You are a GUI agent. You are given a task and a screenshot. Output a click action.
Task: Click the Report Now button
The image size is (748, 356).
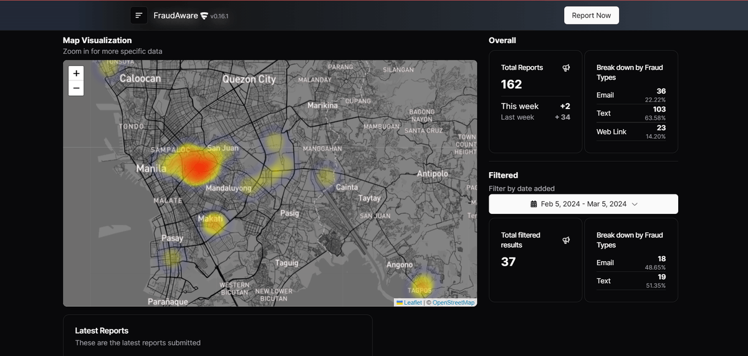[x=592, y=16]
